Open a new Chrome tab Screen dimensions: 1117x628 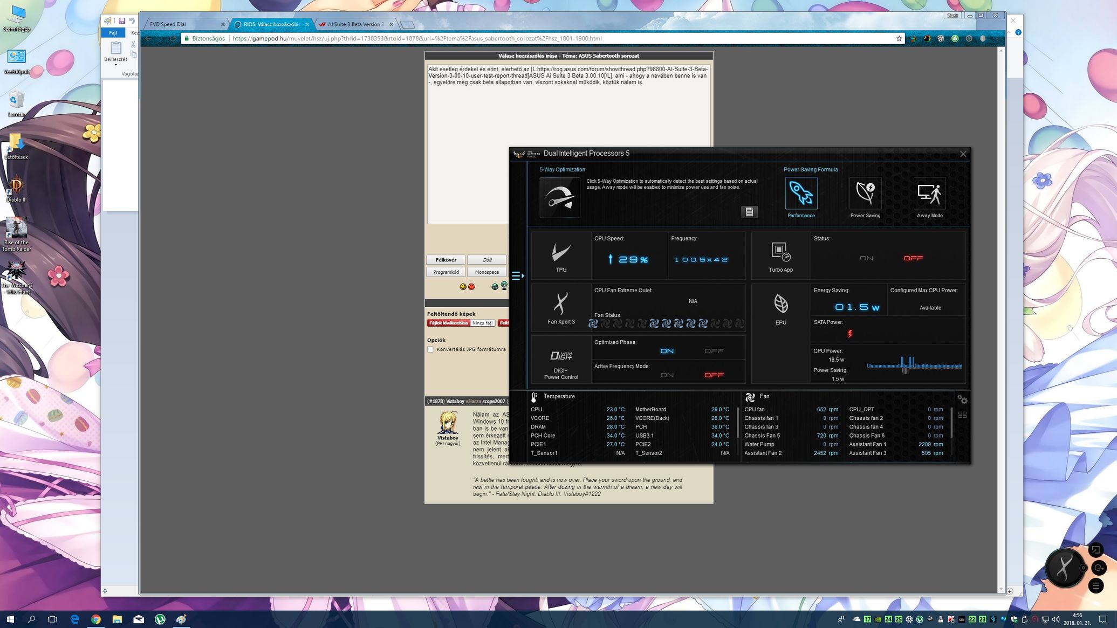[x=408, y=25]
